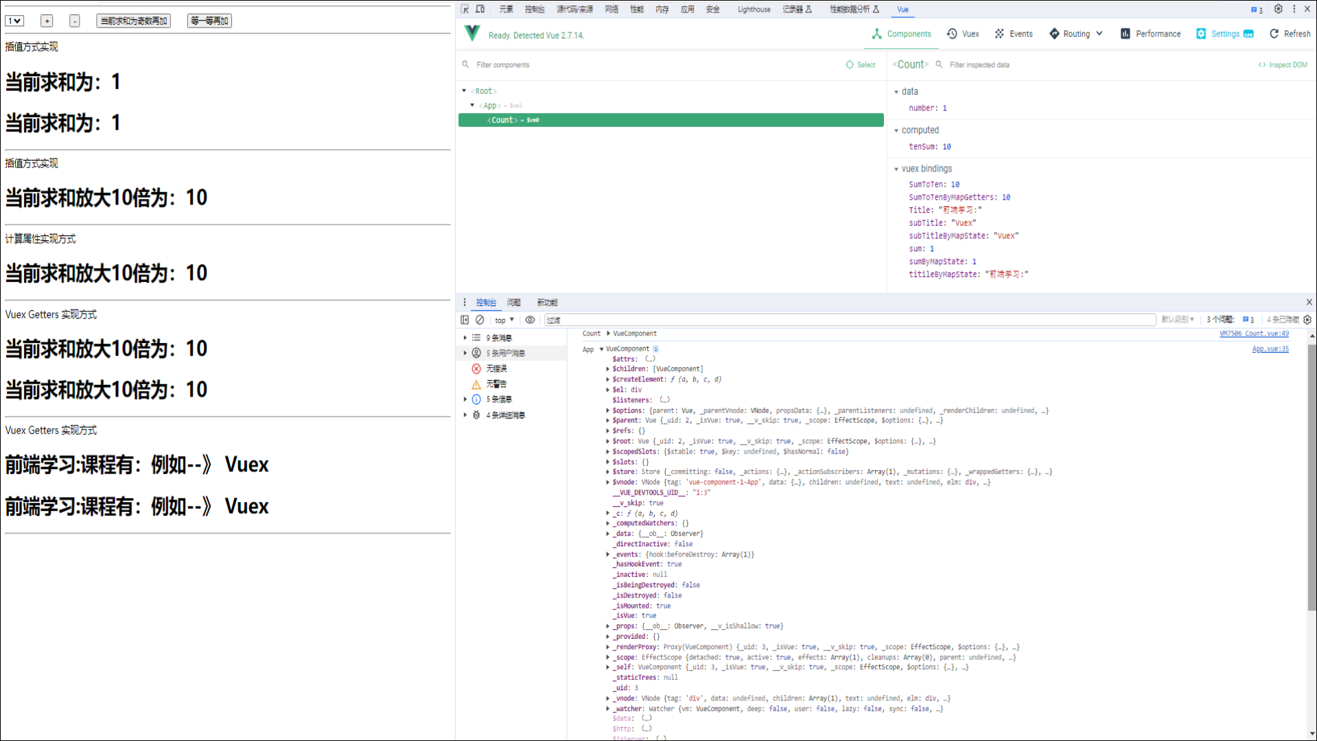Click the minus button on page
1317x741 pixels.
pos(74,21)
